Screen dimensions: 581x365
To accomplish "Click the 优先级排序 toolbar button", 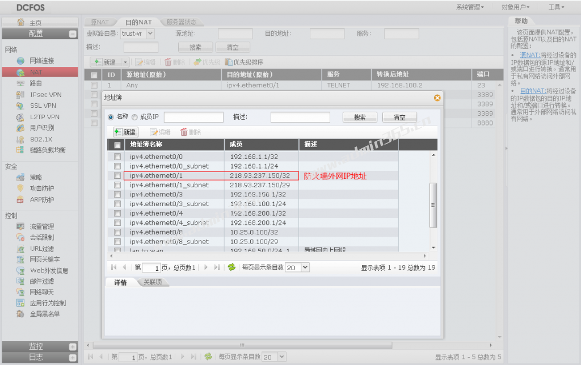I will (245, 62).
